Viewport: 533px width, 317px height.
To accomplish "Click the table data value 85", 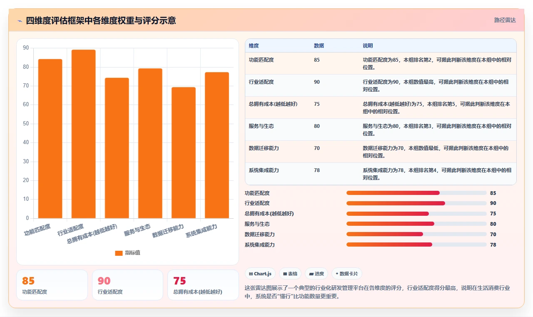I will coord(317,60).
